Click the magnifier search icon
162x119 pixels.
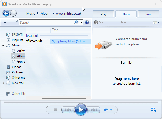tap(76, 22)
